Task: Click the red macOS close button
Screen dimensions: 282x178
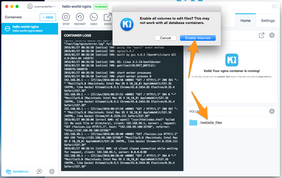Action: point(7,6)
